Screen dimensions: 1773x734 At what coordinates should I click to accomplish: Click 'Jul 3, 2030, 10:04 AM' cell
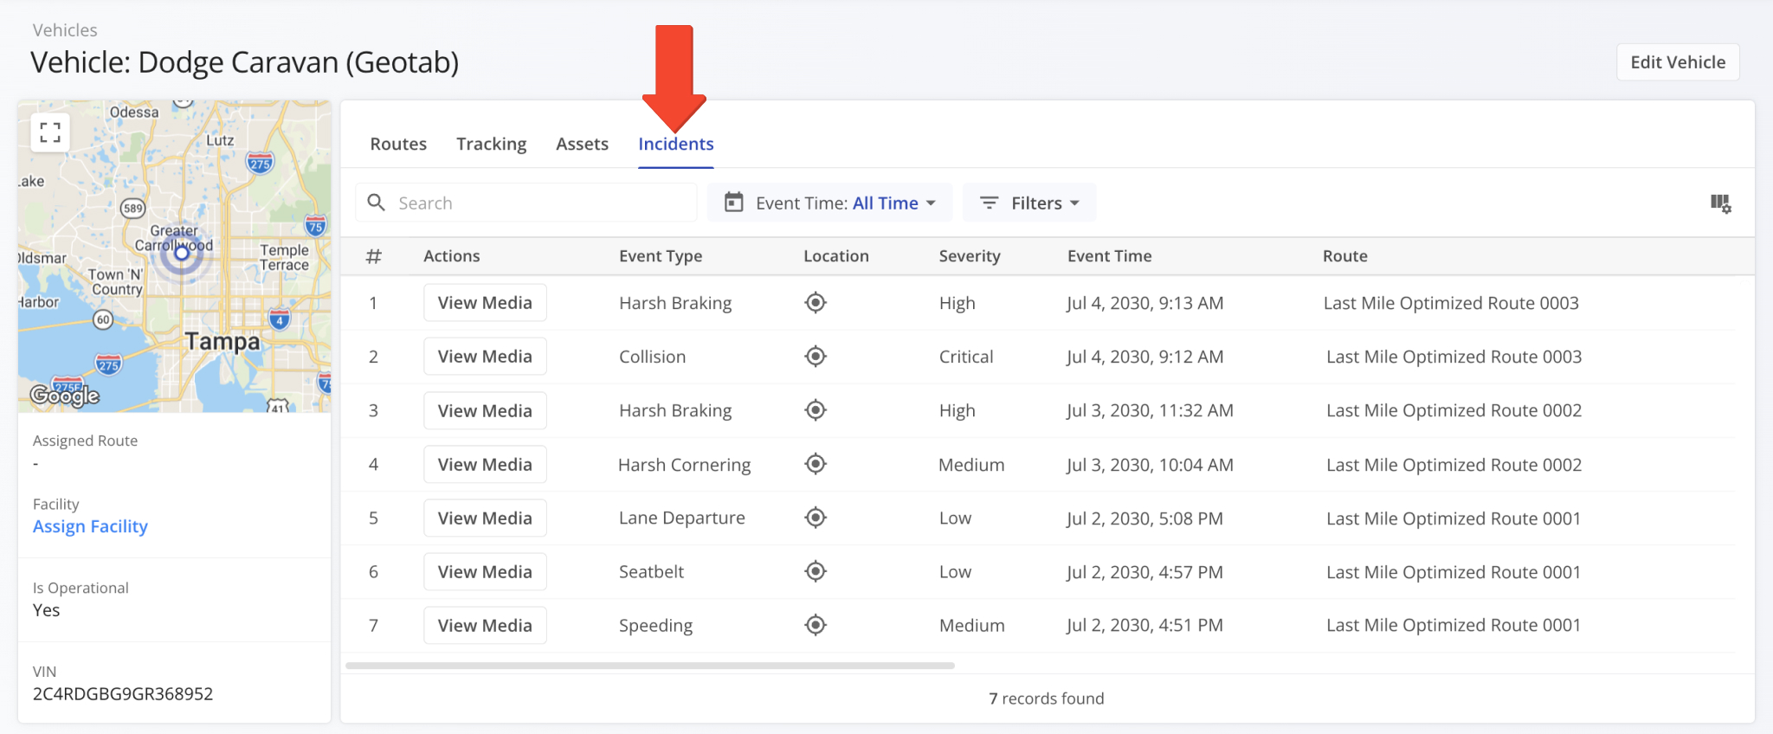click(1150, 465)
